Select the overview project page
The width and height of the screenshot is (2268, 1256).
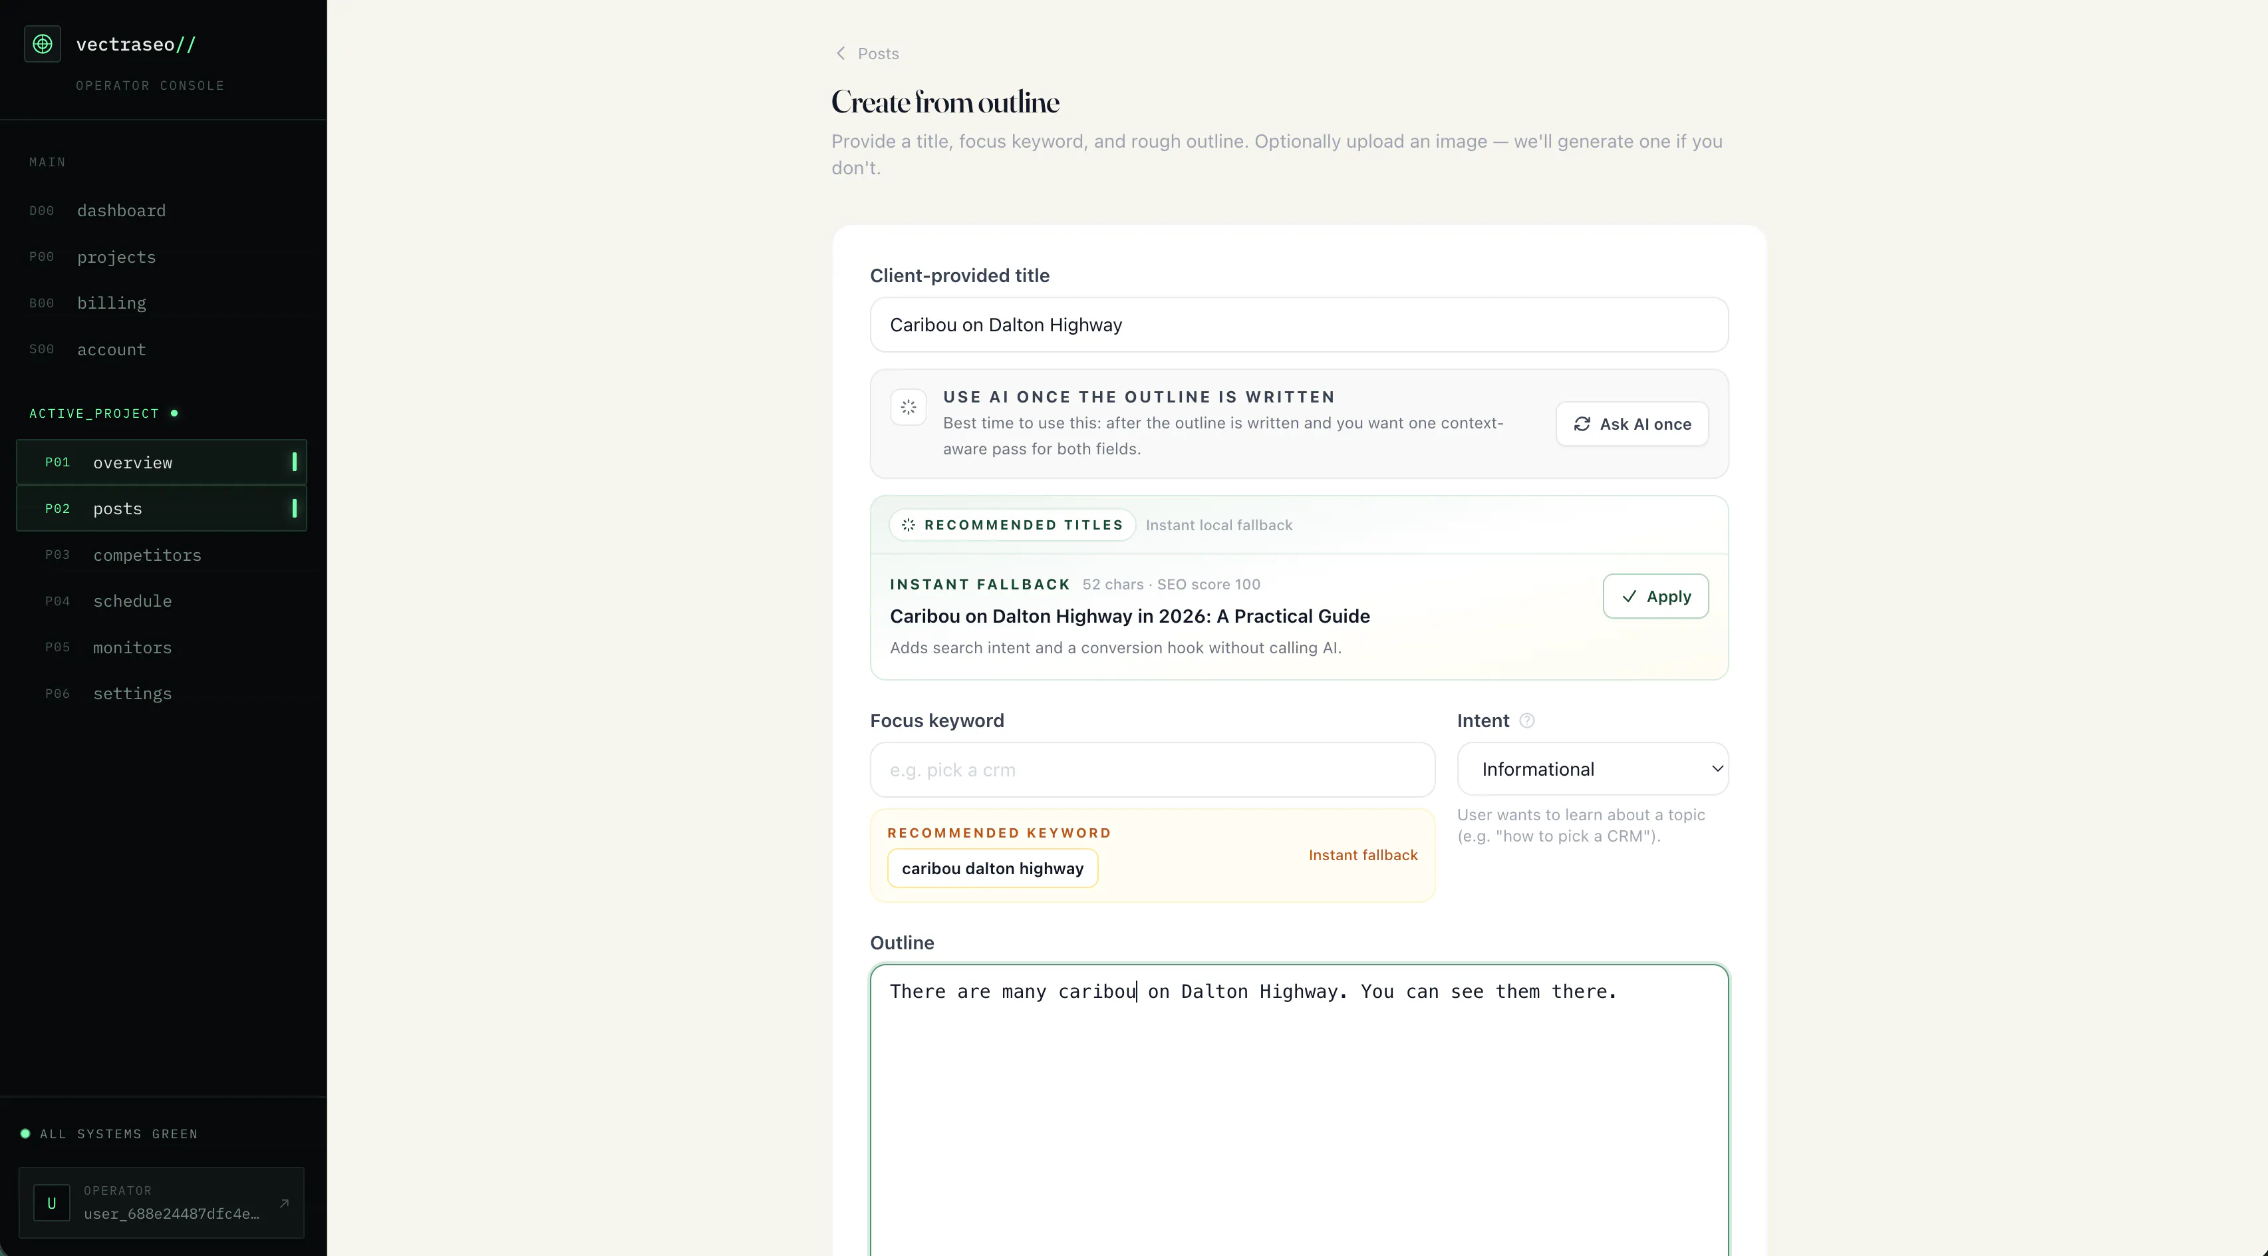click(161, 462)
